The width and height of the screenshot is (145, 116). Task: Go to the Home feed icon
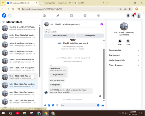coord(44,15)
